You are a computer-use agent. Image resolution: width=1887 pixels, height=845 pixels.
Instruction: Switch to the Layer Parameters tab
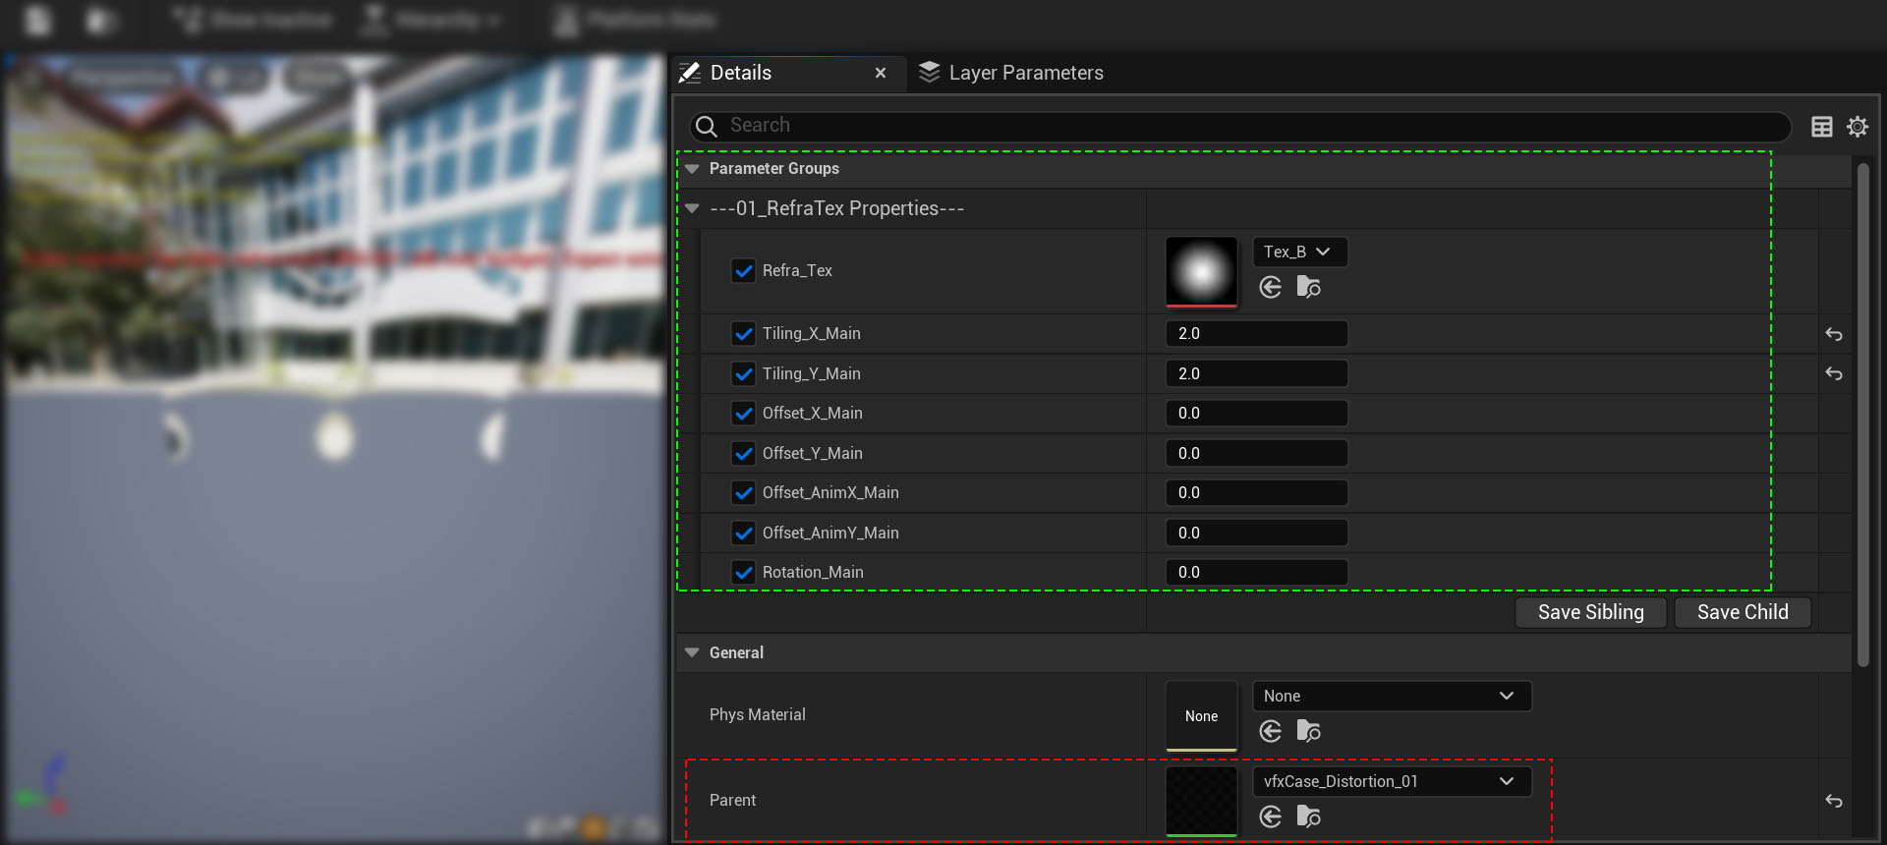coord(1012,73)
